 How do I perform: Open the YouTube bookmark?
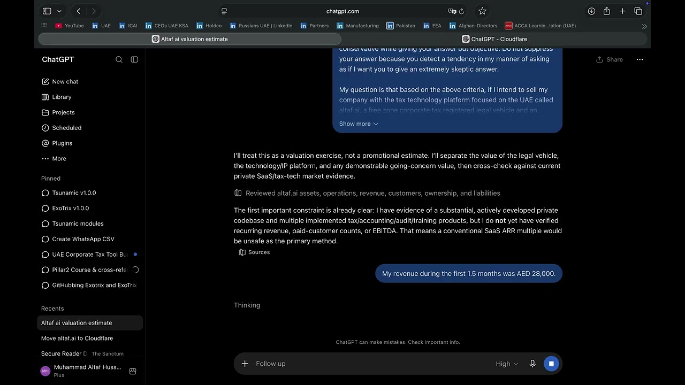point(70,26)
